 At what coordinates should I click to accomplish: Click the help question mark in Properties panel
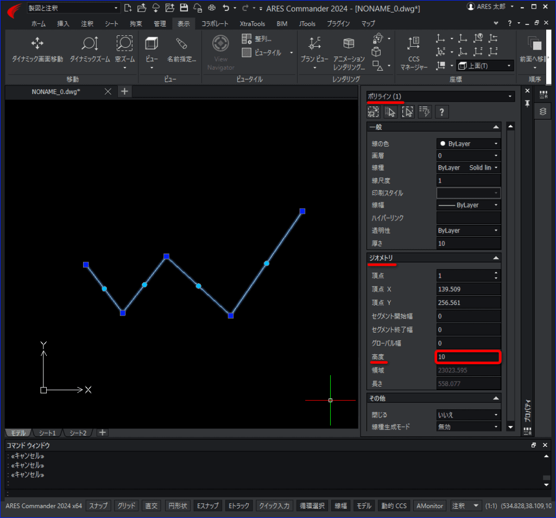coord(442,112)
